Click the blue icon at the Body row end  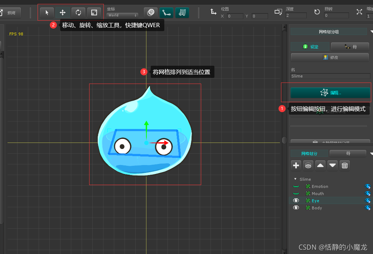point(367,208)
